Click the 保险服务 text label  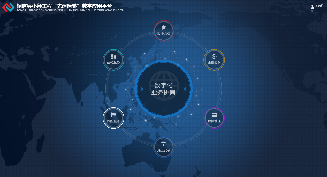(x=113, y=121)
